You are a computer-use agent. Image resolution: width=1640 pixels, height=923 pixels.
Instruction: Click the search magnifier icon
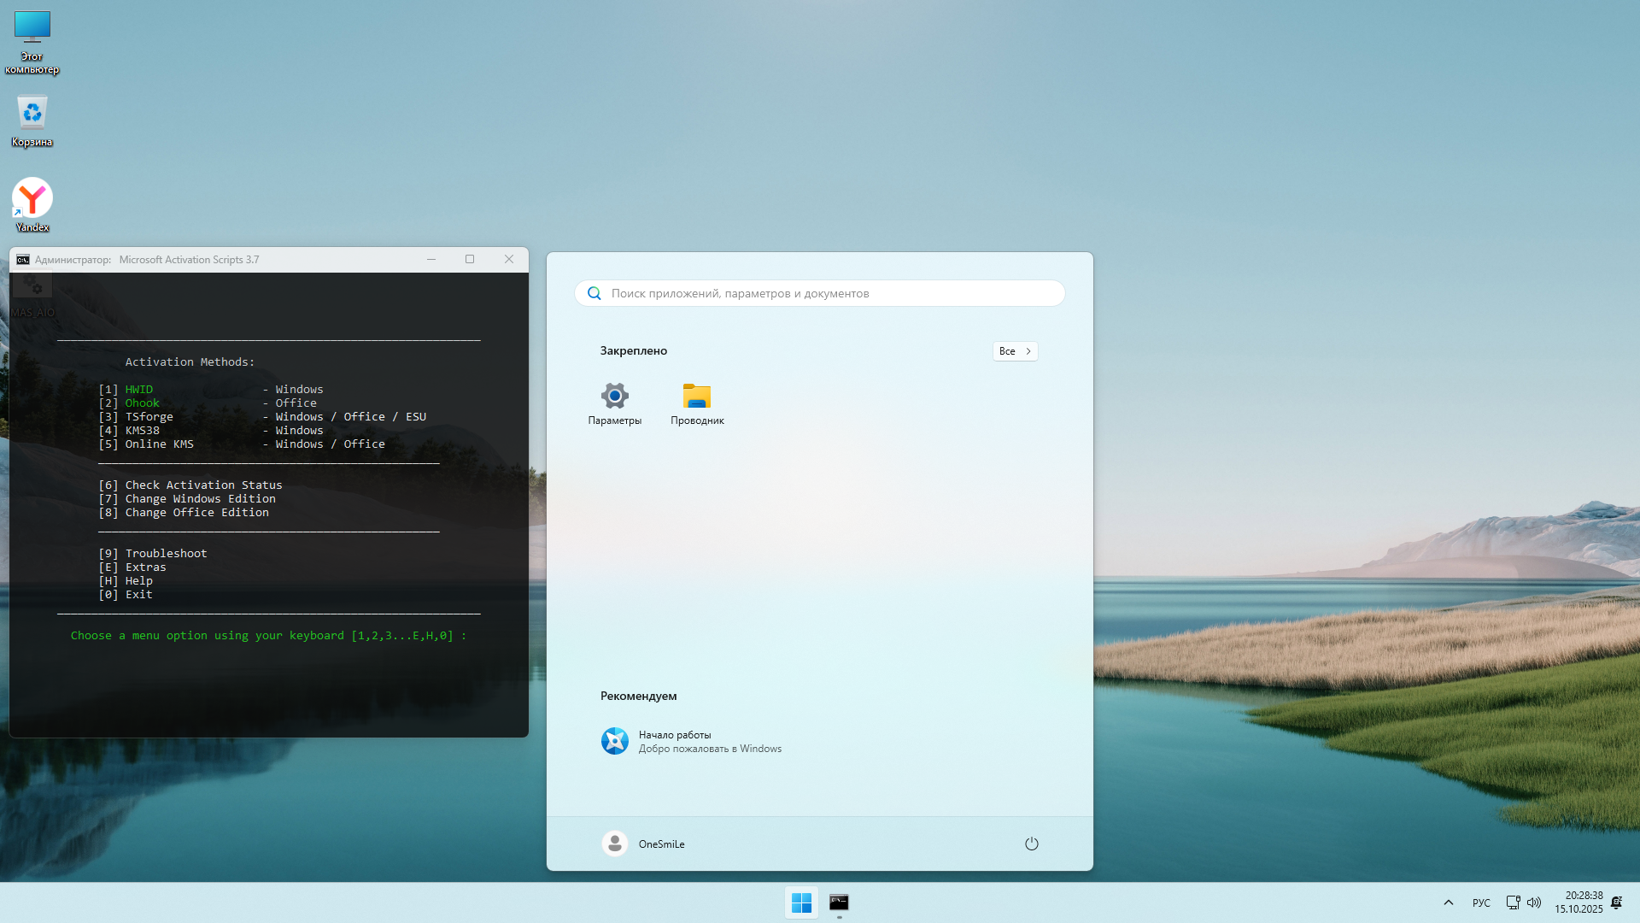(x=594, y=292)
